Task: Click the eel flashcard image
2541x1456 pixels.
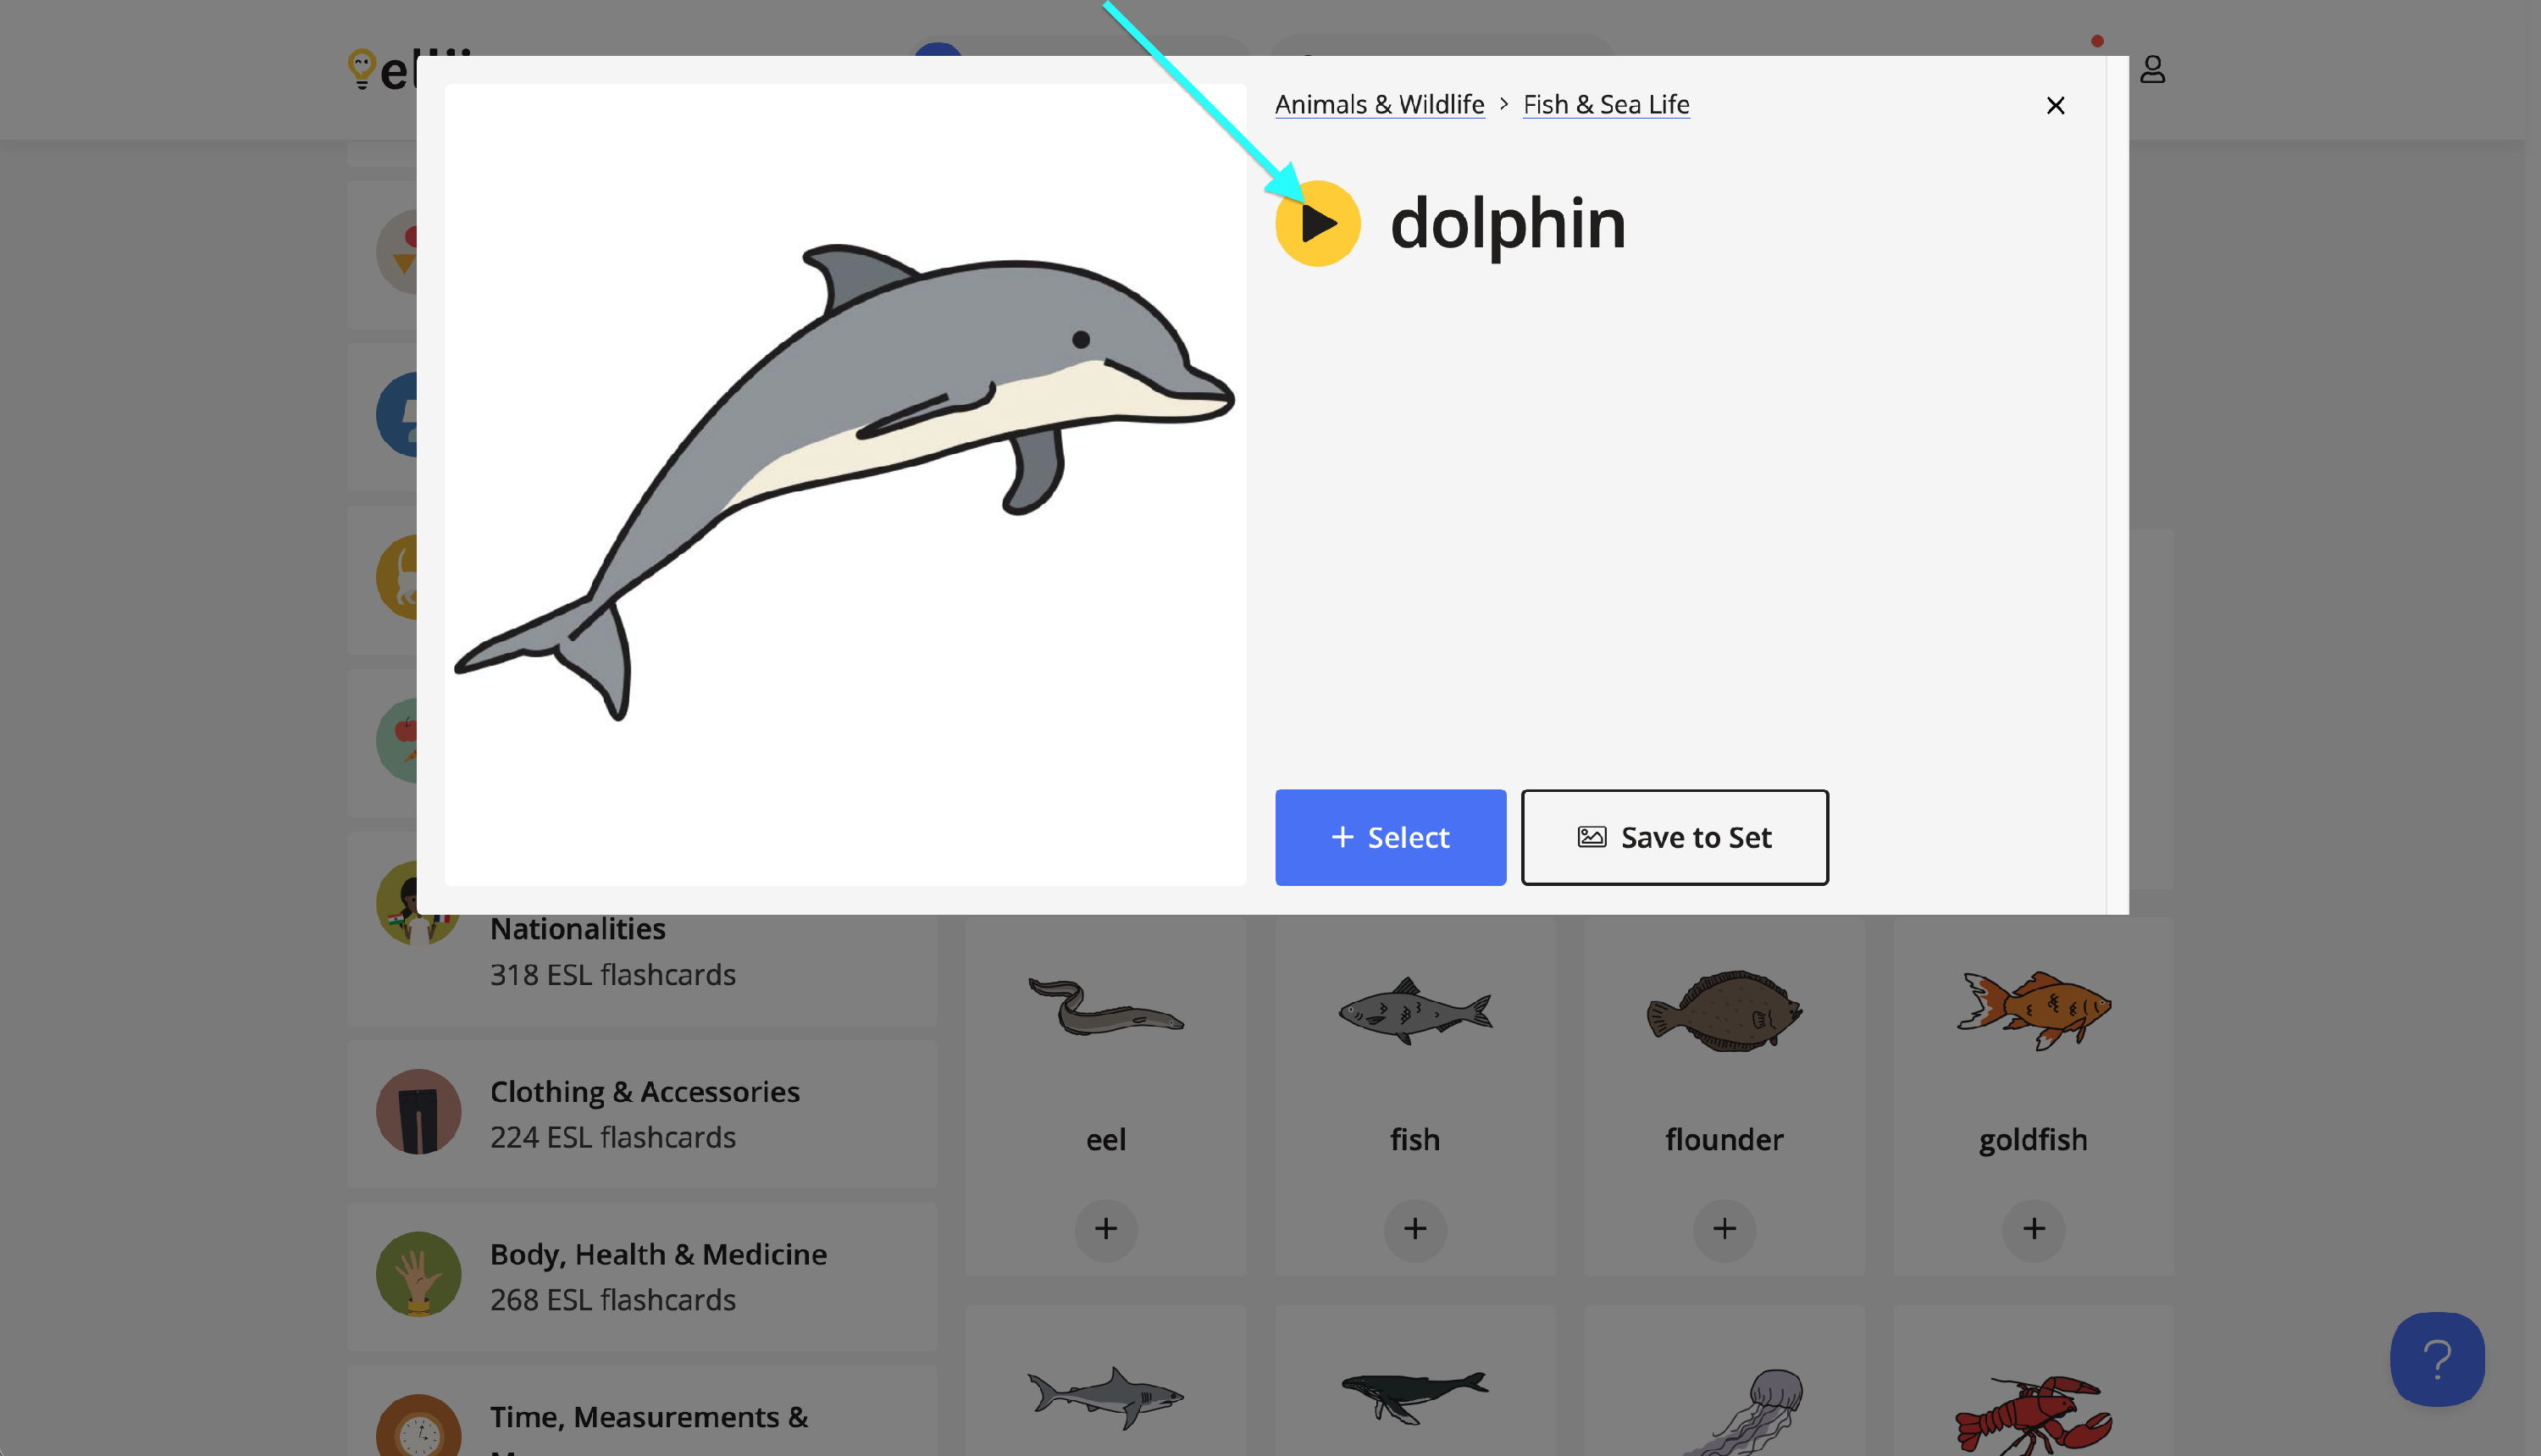Action: 1105,1008
